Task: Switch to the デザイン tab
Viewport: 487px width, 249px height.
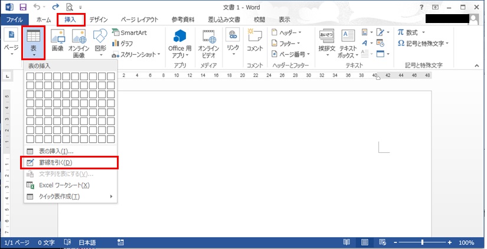Action: pos(99,19)
